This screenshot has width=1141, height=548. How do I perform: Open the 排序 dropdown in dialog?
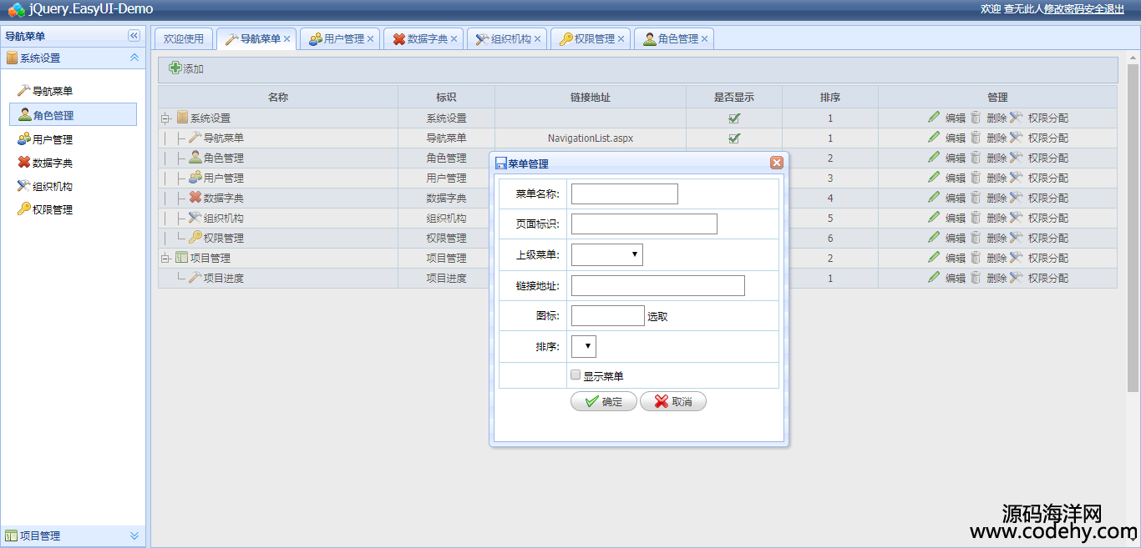tap(584, 346)
